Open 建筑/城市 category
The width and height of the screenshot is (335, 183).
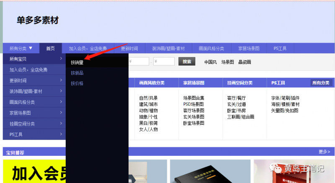[x=149, y=104]
